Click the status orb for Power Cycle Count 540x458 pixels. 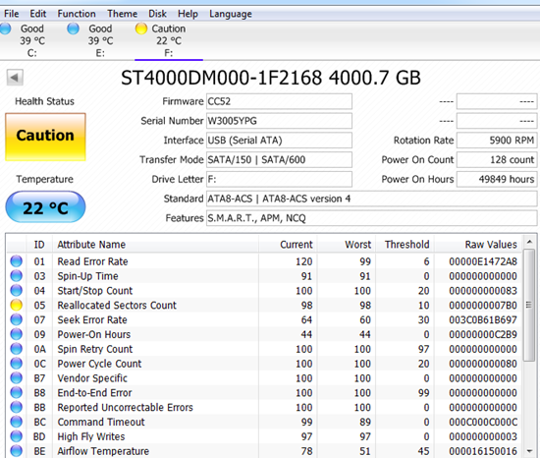[x=16, y=364]
